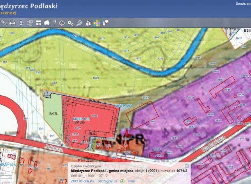The height and width of the screenshot is (184, 251).
Task: Click parcel number 1274 on map
Action: click(x=126, y=51)
